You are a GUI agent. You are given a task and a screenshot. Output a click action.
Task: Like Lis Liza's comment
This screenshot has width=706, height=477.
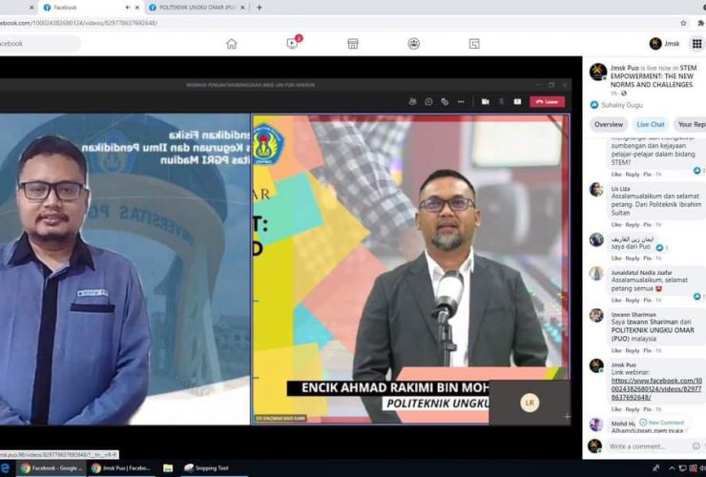click(616, 225)
